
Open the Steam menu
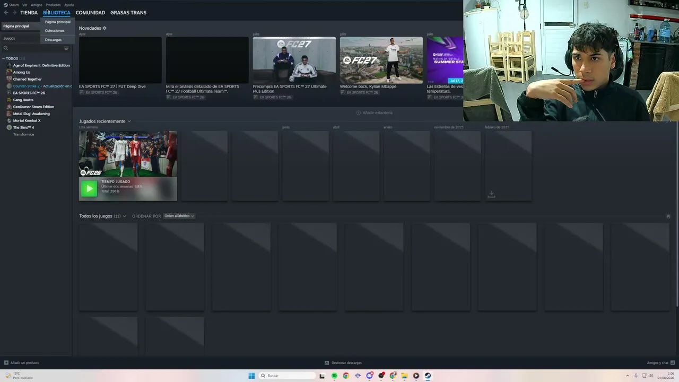coord(11,5)
